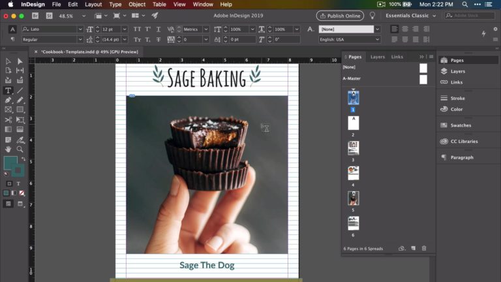Click the lightbulb learn icon

click(x=372, y=16)
